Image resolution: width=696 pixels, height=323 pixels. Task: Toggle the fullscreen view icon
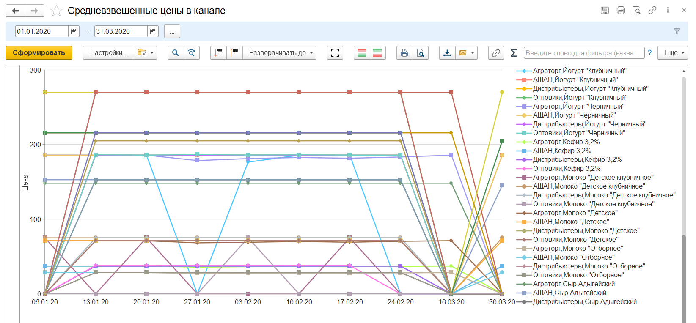[x=335, y=53]
